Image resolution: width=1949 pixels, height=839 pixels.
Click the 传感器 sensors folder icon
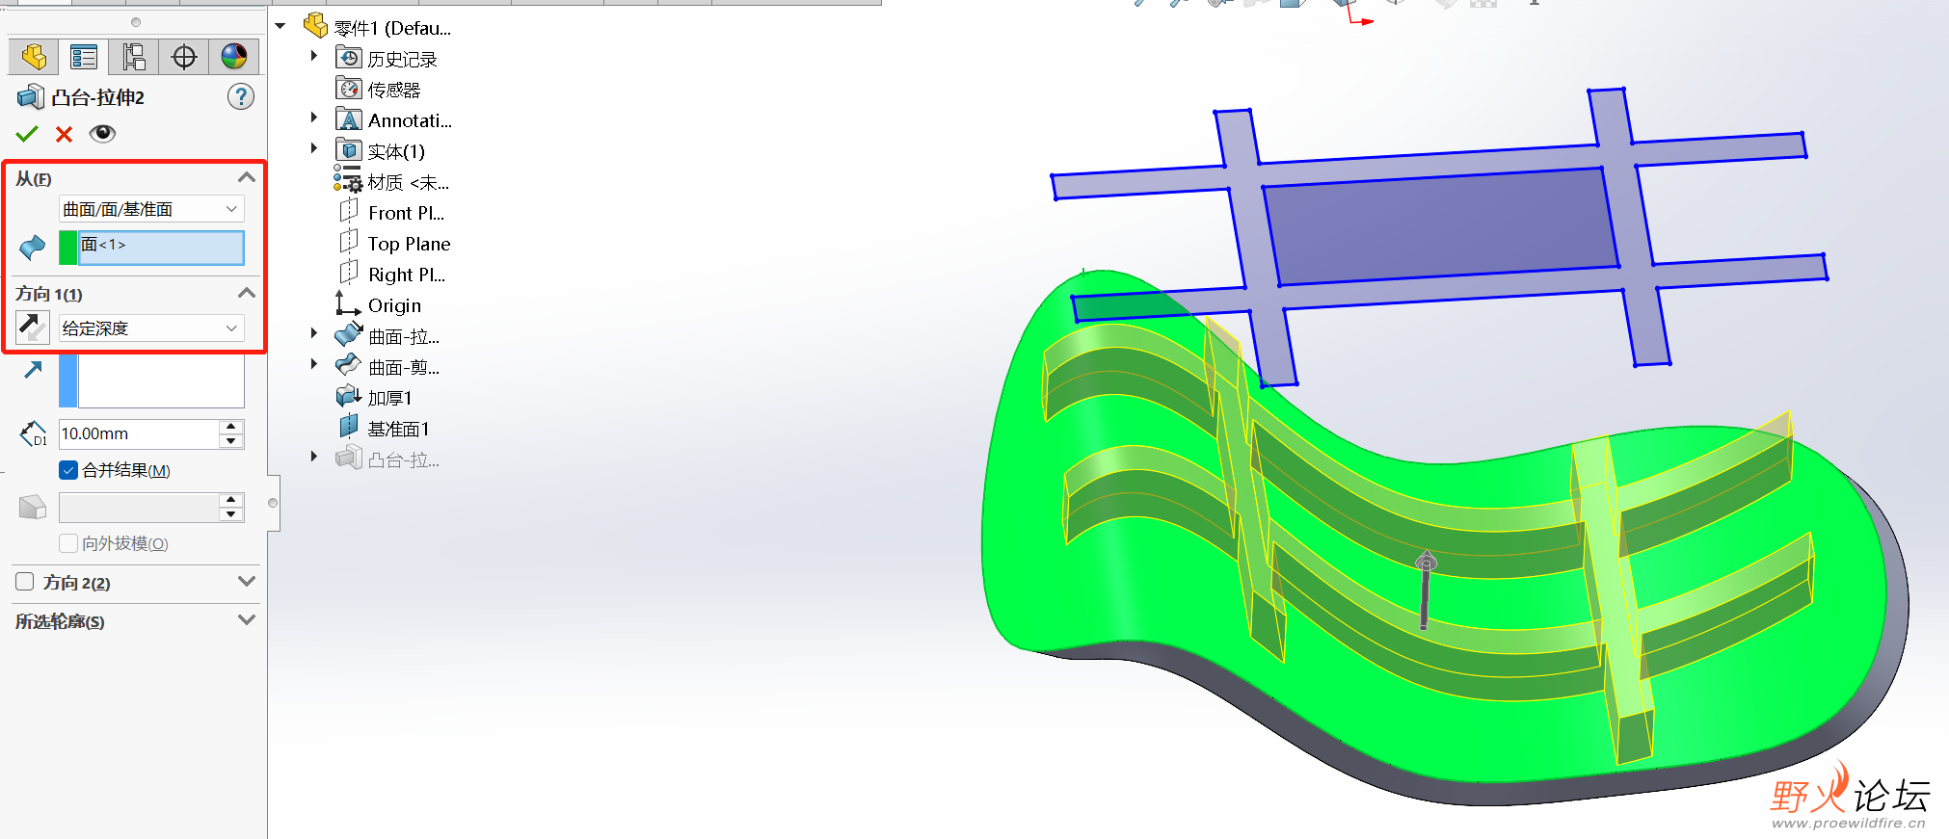(x=348, y=89)
